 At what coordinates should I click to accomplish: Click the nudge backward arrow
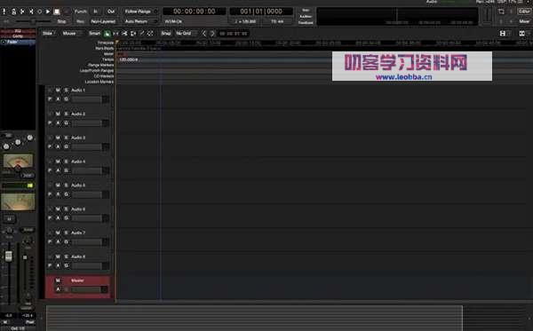coord(204,33)
